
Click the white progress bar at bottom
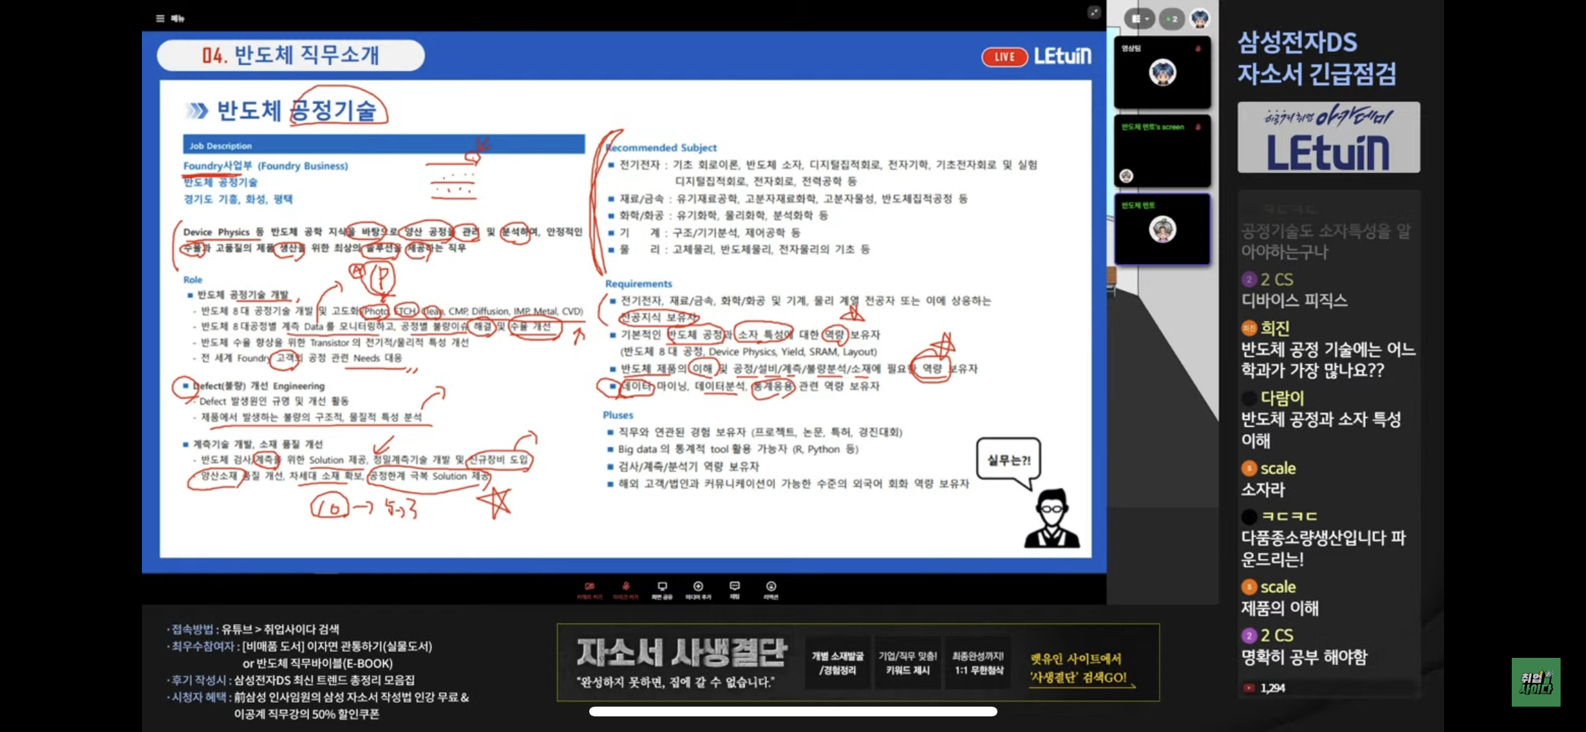[x=792, y=711]
